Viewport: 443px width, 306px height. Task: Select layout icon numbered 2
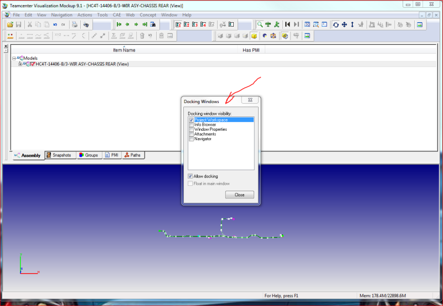point(187,24)
